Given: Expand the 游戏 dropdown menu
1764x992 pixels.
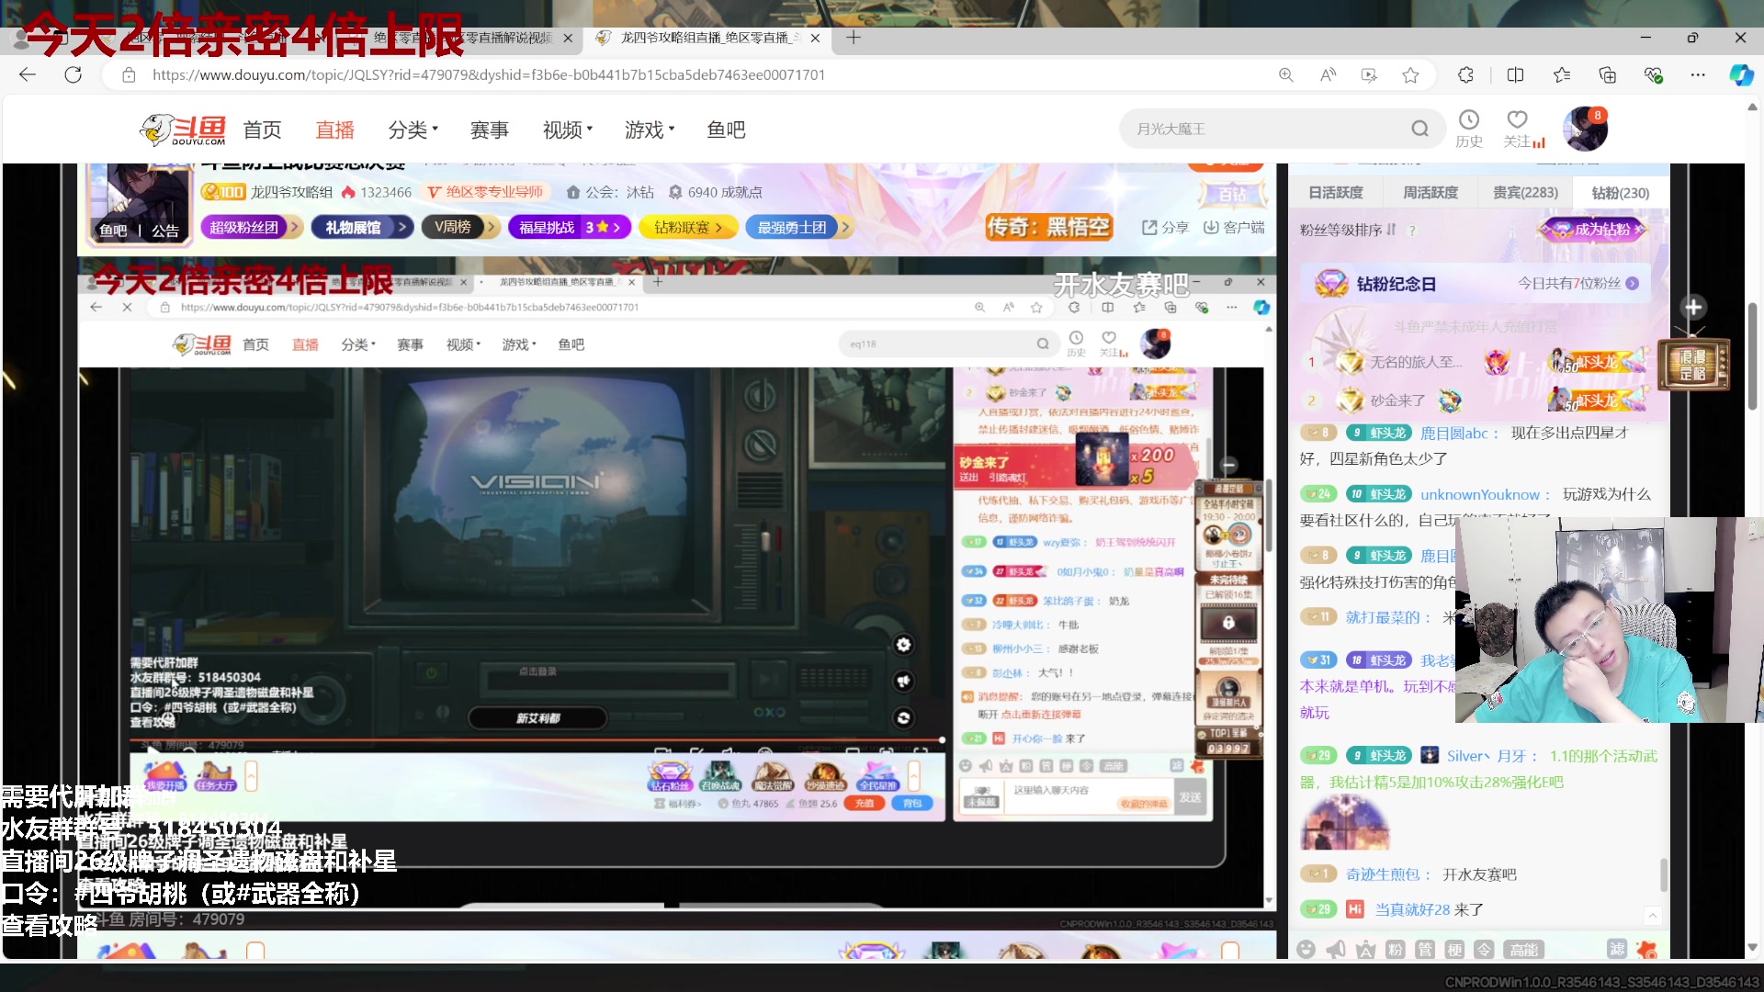Looking at the screenshot, I should point(650,130).
